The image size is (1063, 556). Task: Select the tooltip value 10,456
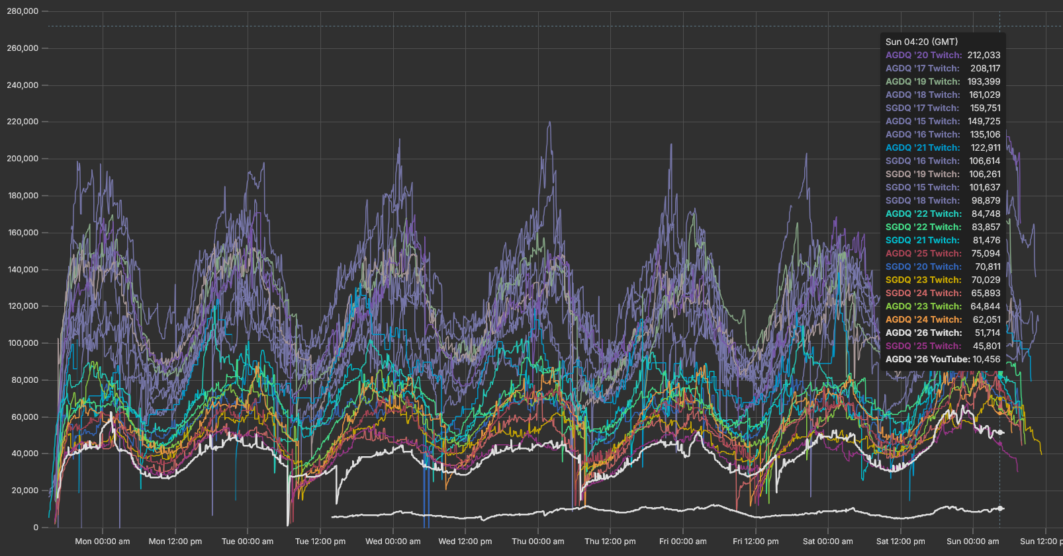987,359
